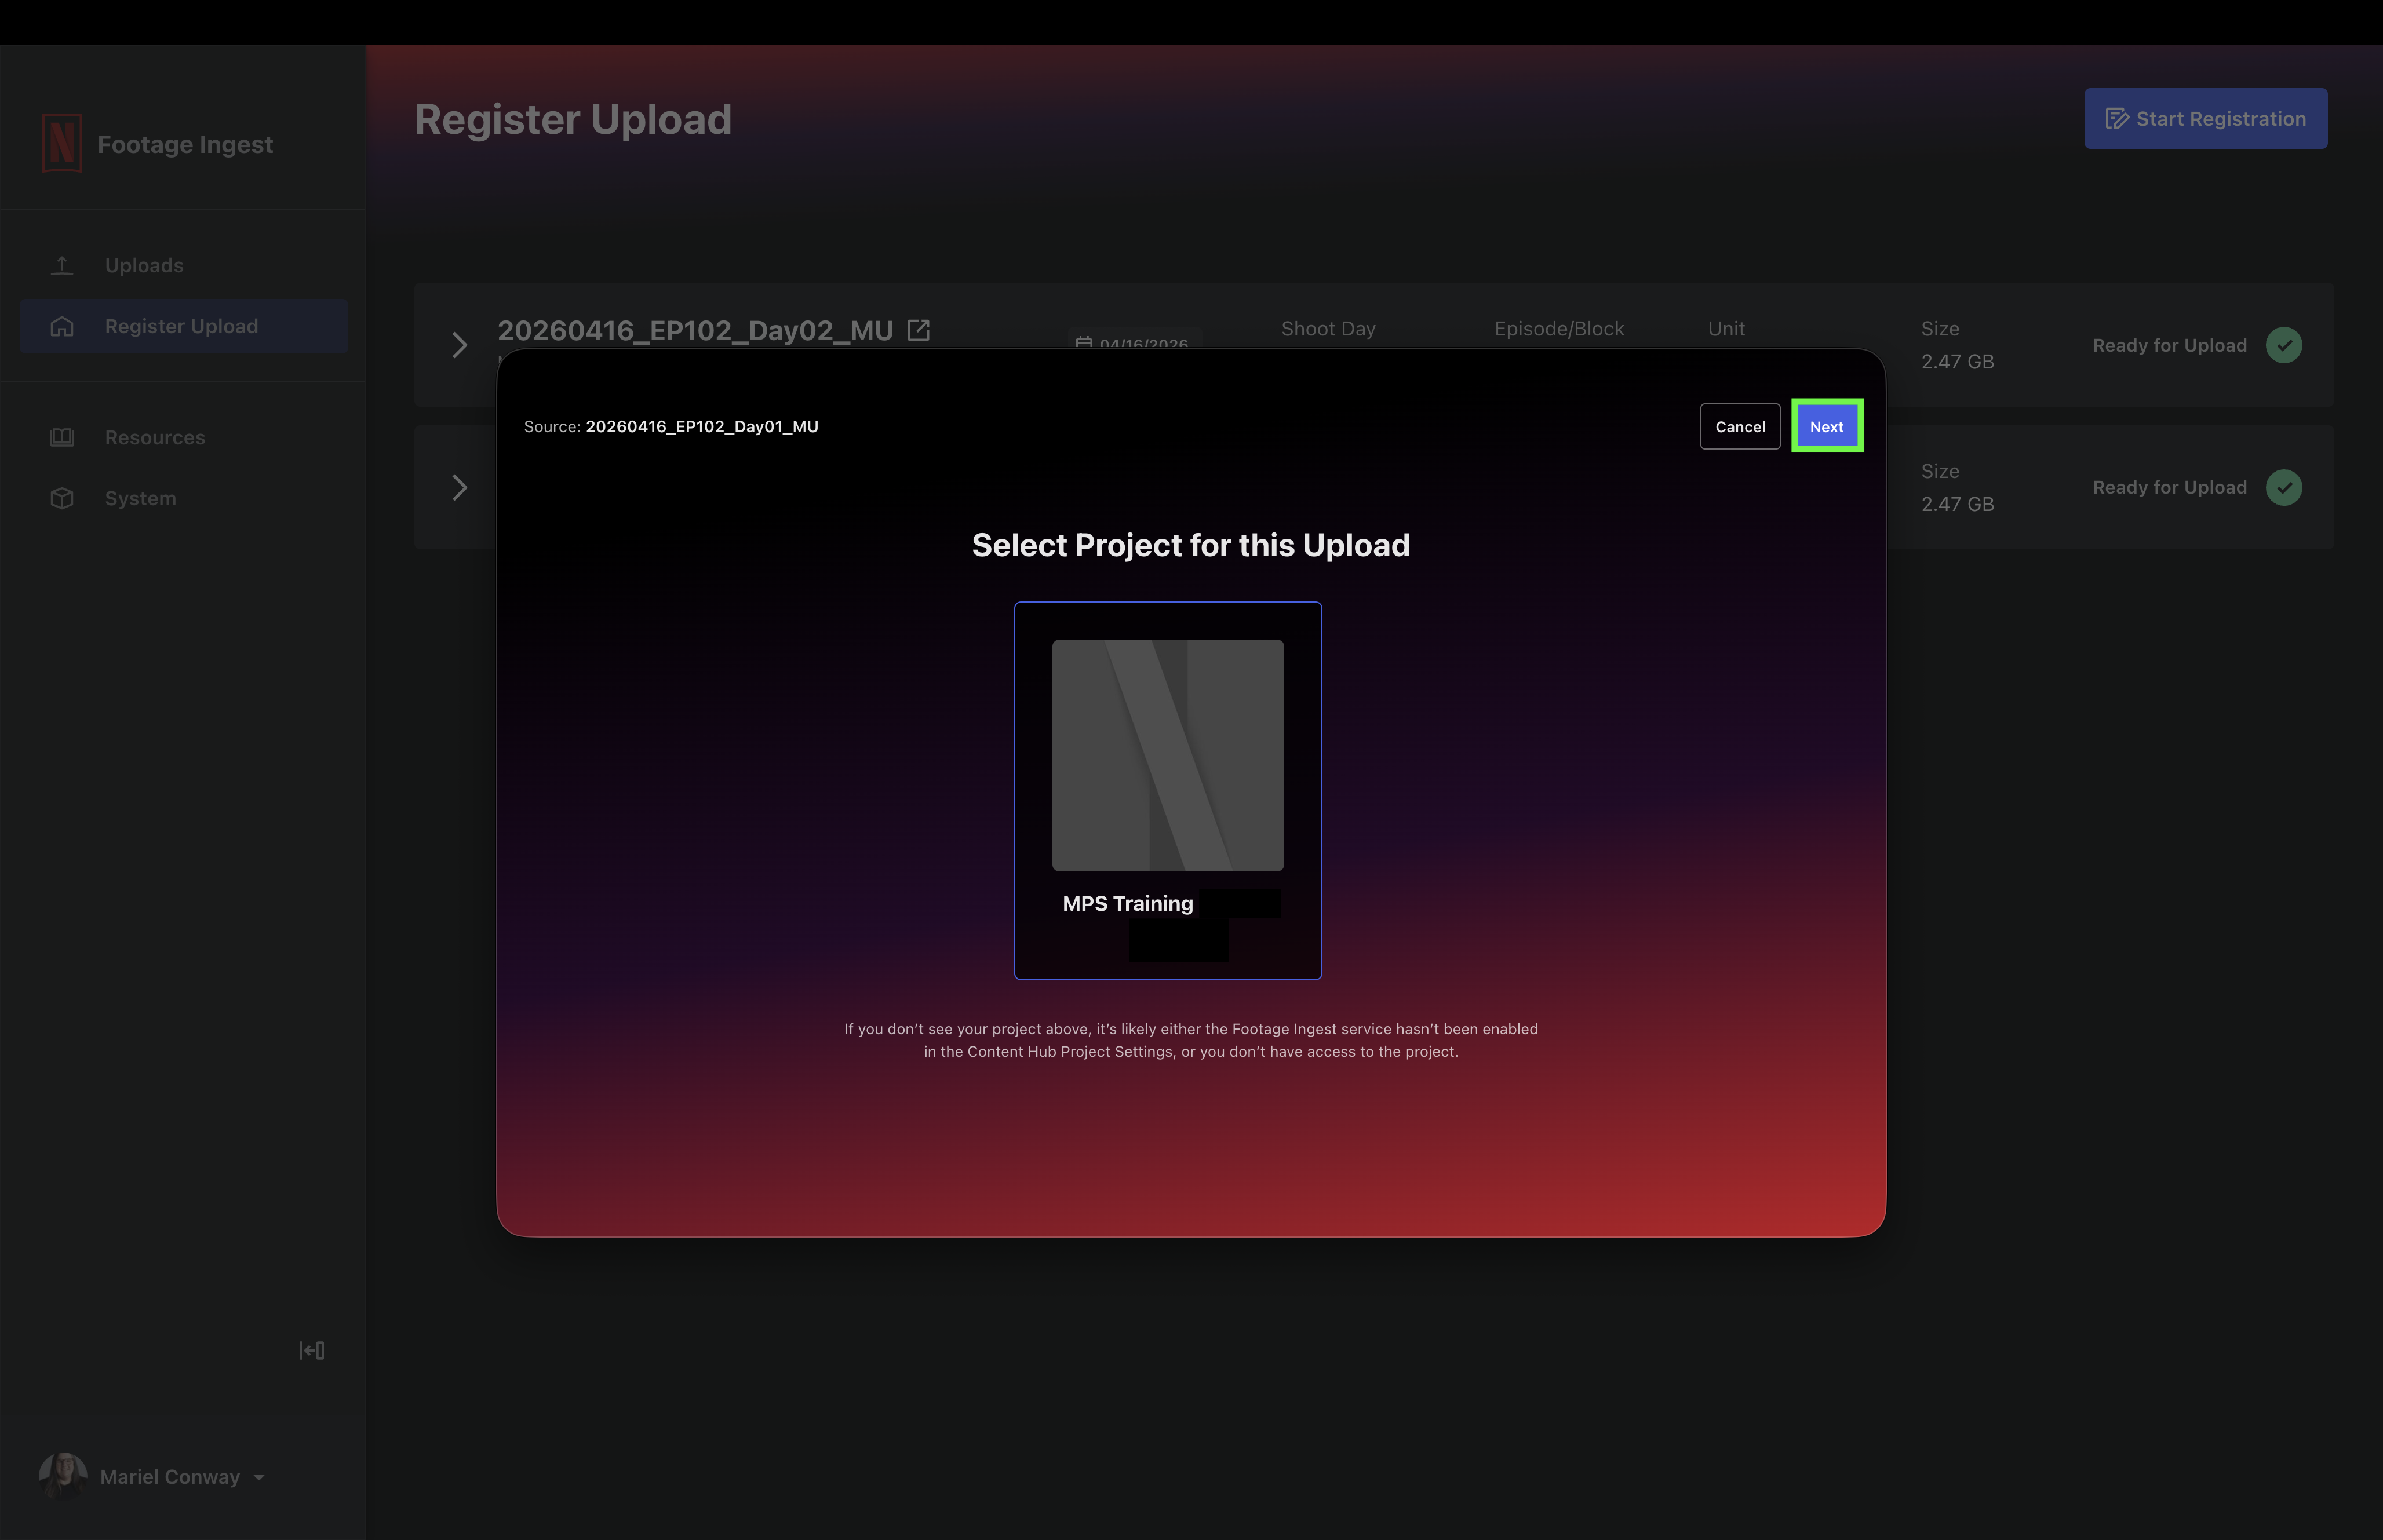Click the second row's green check status icon

[2283, 487]
